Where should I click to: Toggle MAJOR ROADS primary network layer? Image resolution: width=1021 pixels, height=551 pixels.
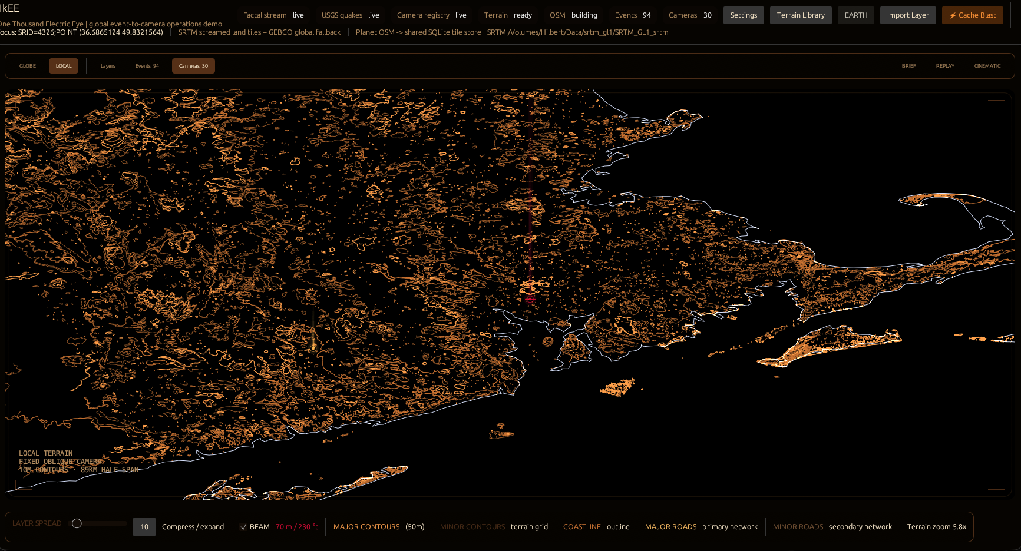point(701,527)
